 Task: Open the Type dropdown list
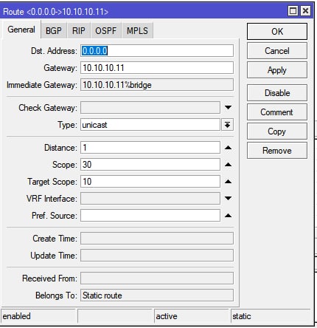[x=227, y=125]
